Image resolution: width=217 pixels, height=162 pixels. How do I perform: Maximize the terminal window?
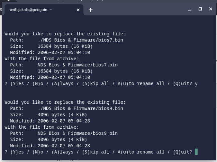pos(200,9)
